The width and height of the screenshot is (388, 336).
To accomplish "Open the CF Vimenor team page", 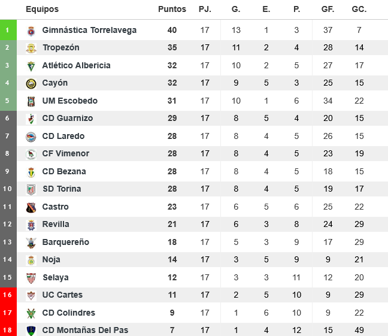I will (x=65, y=154).
